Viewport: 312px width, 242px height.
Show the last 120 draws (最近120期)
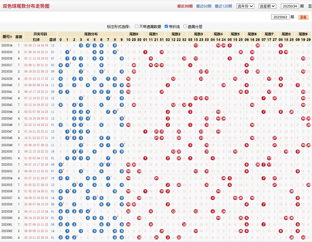223,6
